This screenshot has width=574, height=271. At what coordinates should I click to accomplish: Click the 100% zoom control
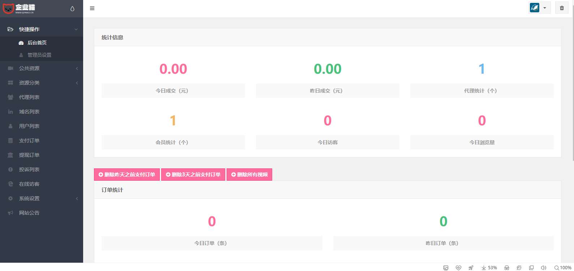[x=563, y=268]
